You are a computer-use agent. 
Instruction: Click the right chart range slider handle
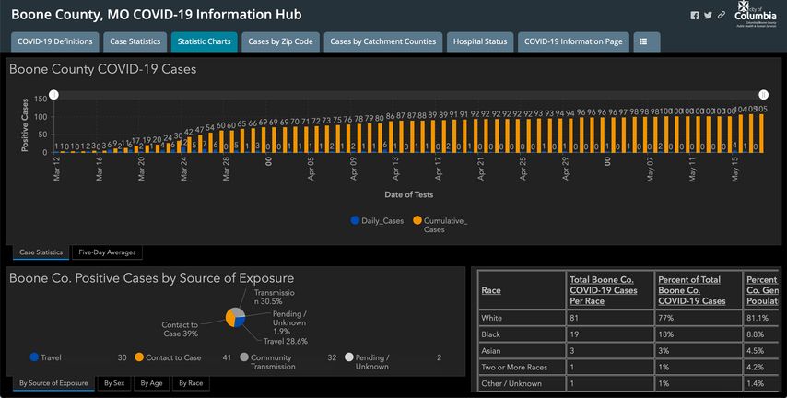[763, 95]
